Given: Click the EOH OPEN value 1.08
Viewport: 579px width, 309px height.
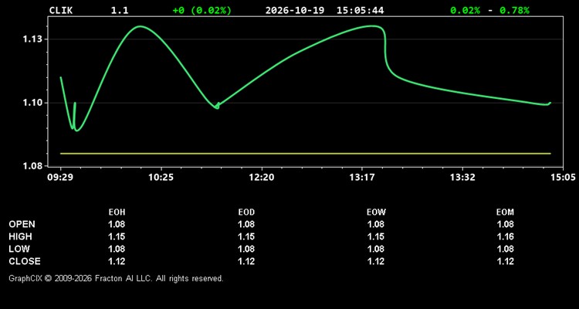Looking at the screenshot, I should click(117, 224).
